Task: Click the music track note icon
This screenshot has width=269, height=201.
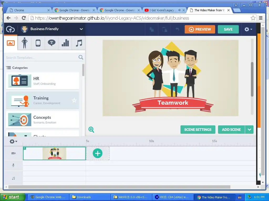Action: coord(13,178)
